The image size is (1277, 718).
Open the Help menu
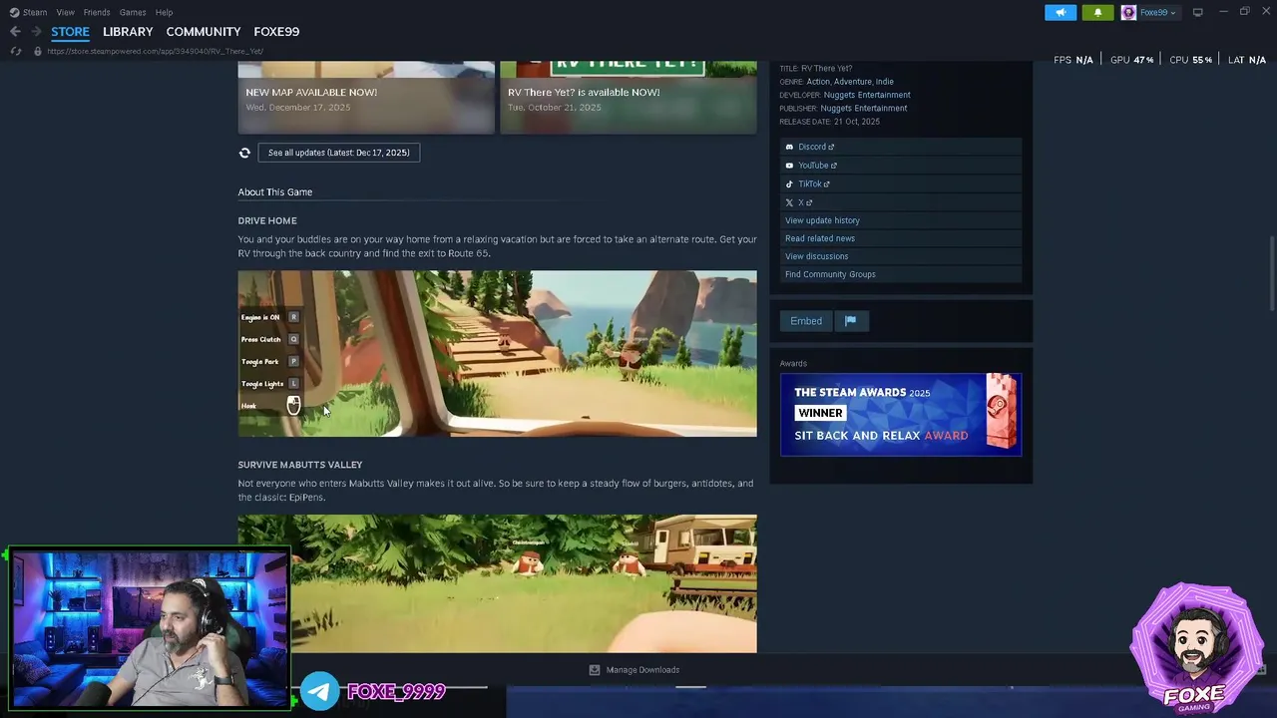[x=164, y=12]
